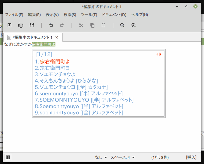This screenshot has width=204, height=164.
Task: Click the [1/12] candidate page counter
Action: point(44,54)
